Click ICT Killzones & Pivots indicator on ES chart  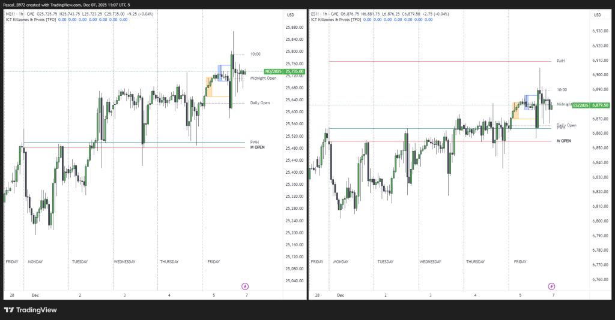pyautogui.click(x=336, y=20)
